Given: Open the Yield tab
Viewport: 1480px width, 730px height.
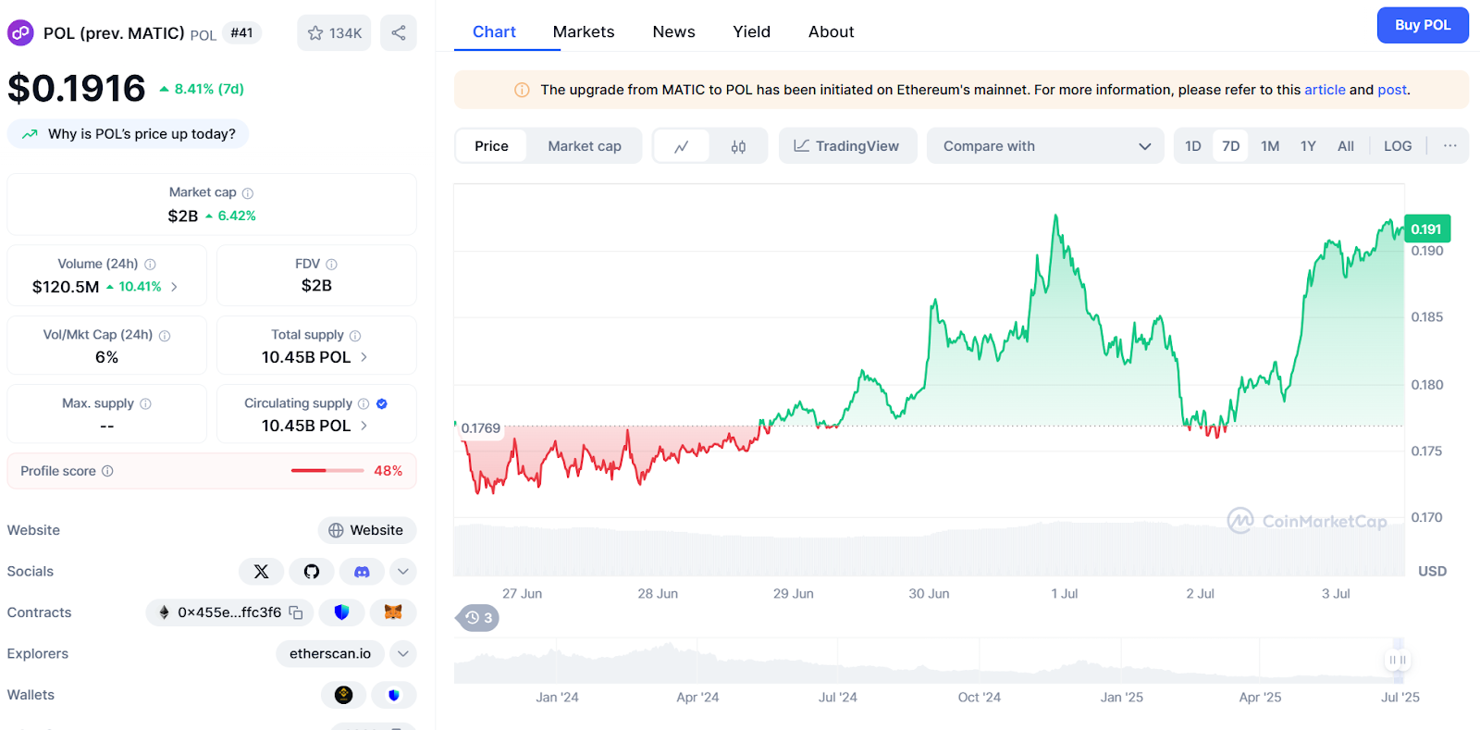Looking at the screenshot, I should pyautogui.click(x=751, y=31).
